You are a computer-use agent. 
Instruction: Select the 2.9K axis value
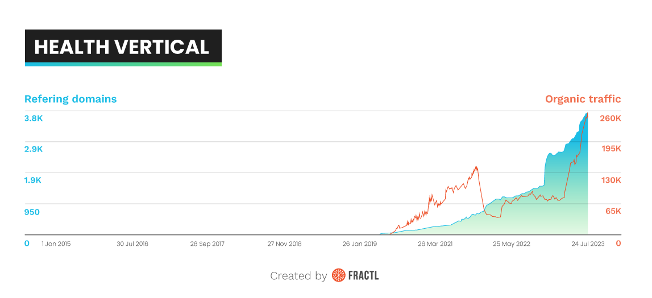tap(33, 149)
